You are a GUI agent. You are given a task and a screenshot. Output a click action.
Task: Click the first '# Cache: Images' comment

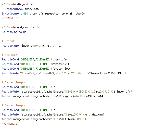(x=13, y=82)
